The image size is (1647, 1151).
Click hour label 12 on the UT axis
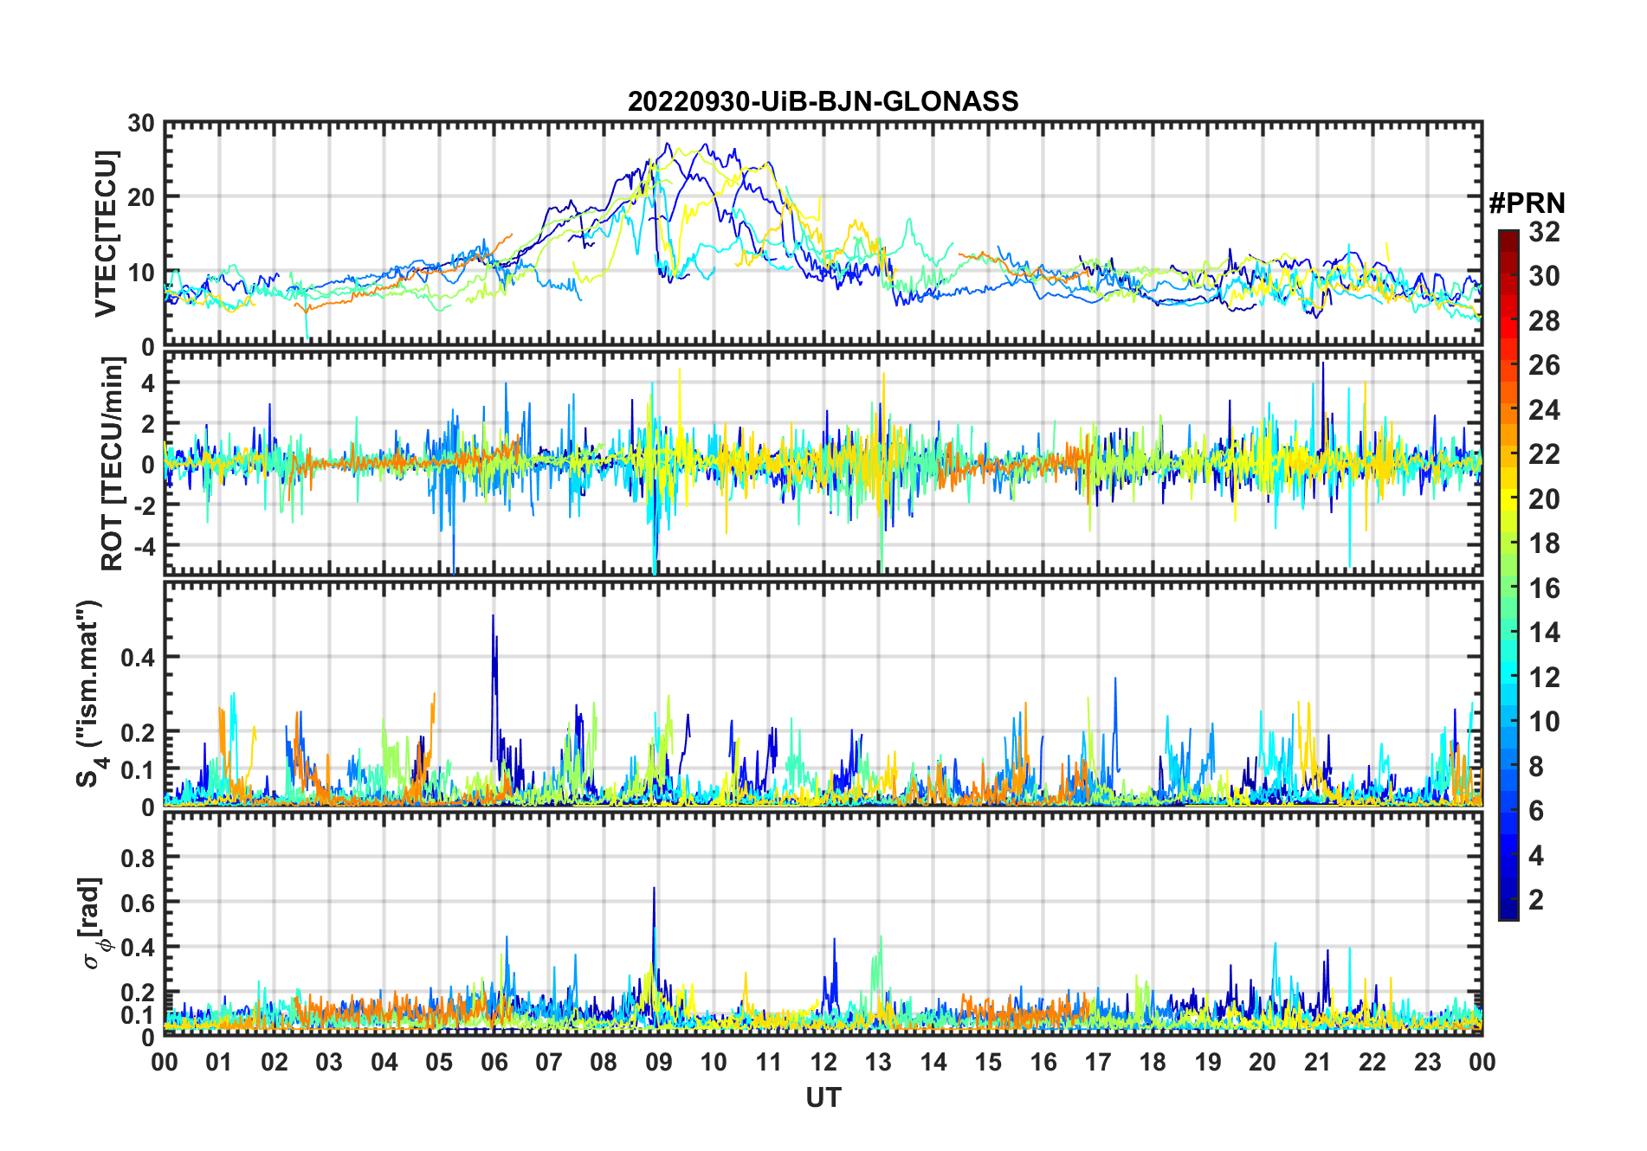[x=823, y=1062]
